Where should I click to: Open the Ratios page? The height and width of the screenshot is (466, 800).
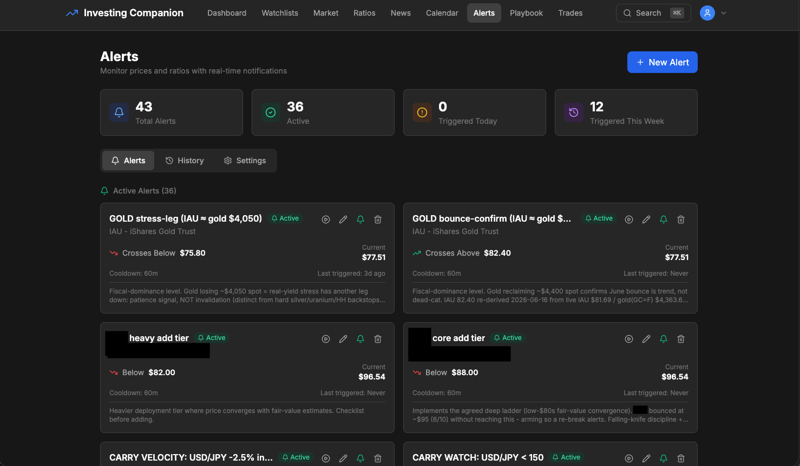coord(364,13)
